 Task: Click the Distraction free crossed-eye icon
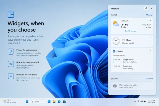pos(11,64)
